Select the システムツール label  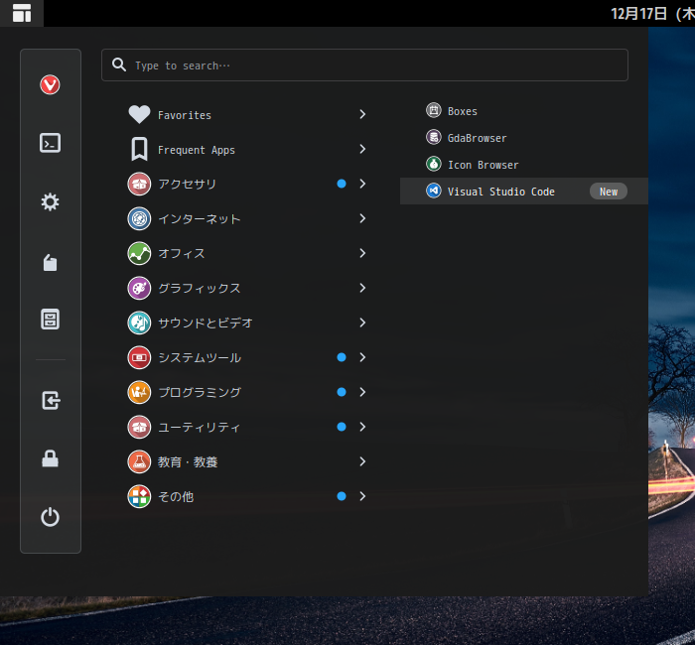(200, 357)
